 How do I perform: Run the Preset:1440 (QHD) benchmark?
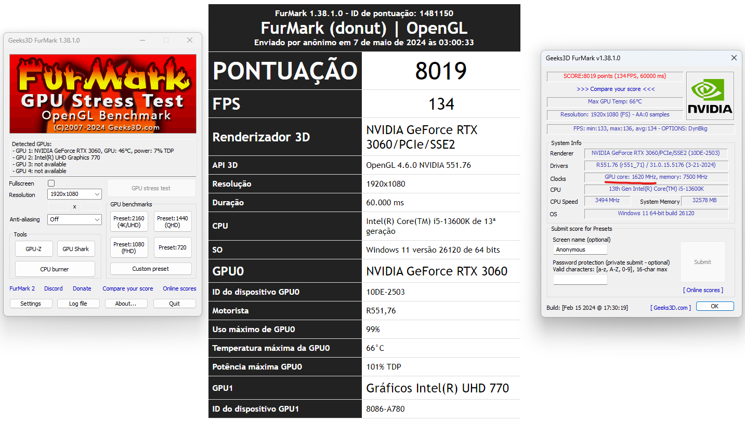point(173,221)
